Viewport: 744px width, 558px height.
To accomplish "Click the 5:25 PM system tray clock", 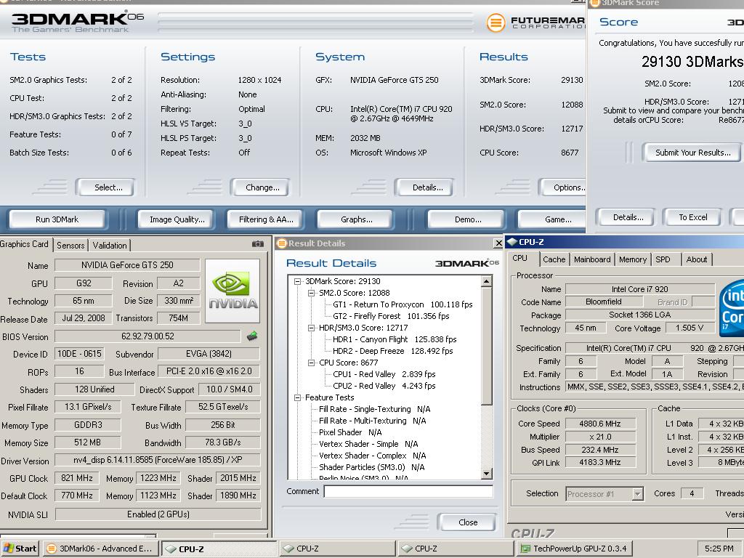I will pyautogui.click(x=719, y=549).
